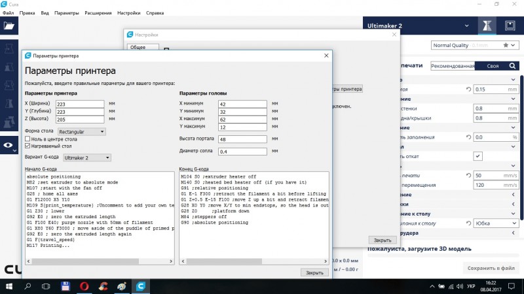The image size is (524, 294).
Task: Switch to the Monitor stage icon
Action: (511, 25)
